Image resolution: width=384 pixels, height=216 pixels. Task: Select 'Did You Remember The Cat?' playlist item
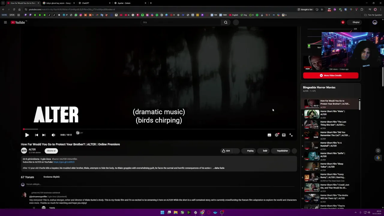click(330, 135)
